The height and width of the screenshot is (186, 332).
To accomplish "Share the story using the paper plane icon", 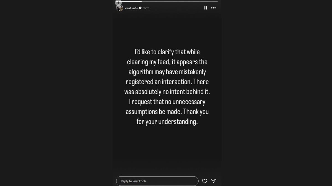I will [x=213, y=181].
